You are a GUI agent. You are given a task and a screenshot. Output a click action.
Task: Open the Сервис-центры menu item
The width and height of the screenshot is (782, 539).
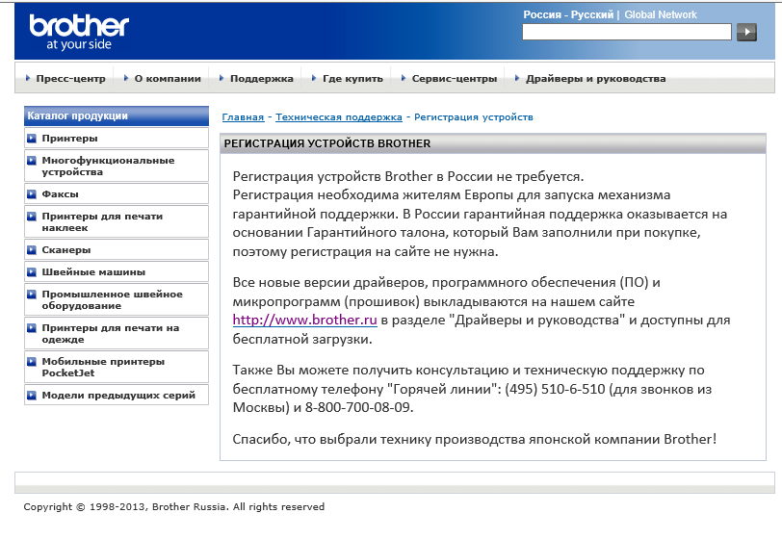455,78
